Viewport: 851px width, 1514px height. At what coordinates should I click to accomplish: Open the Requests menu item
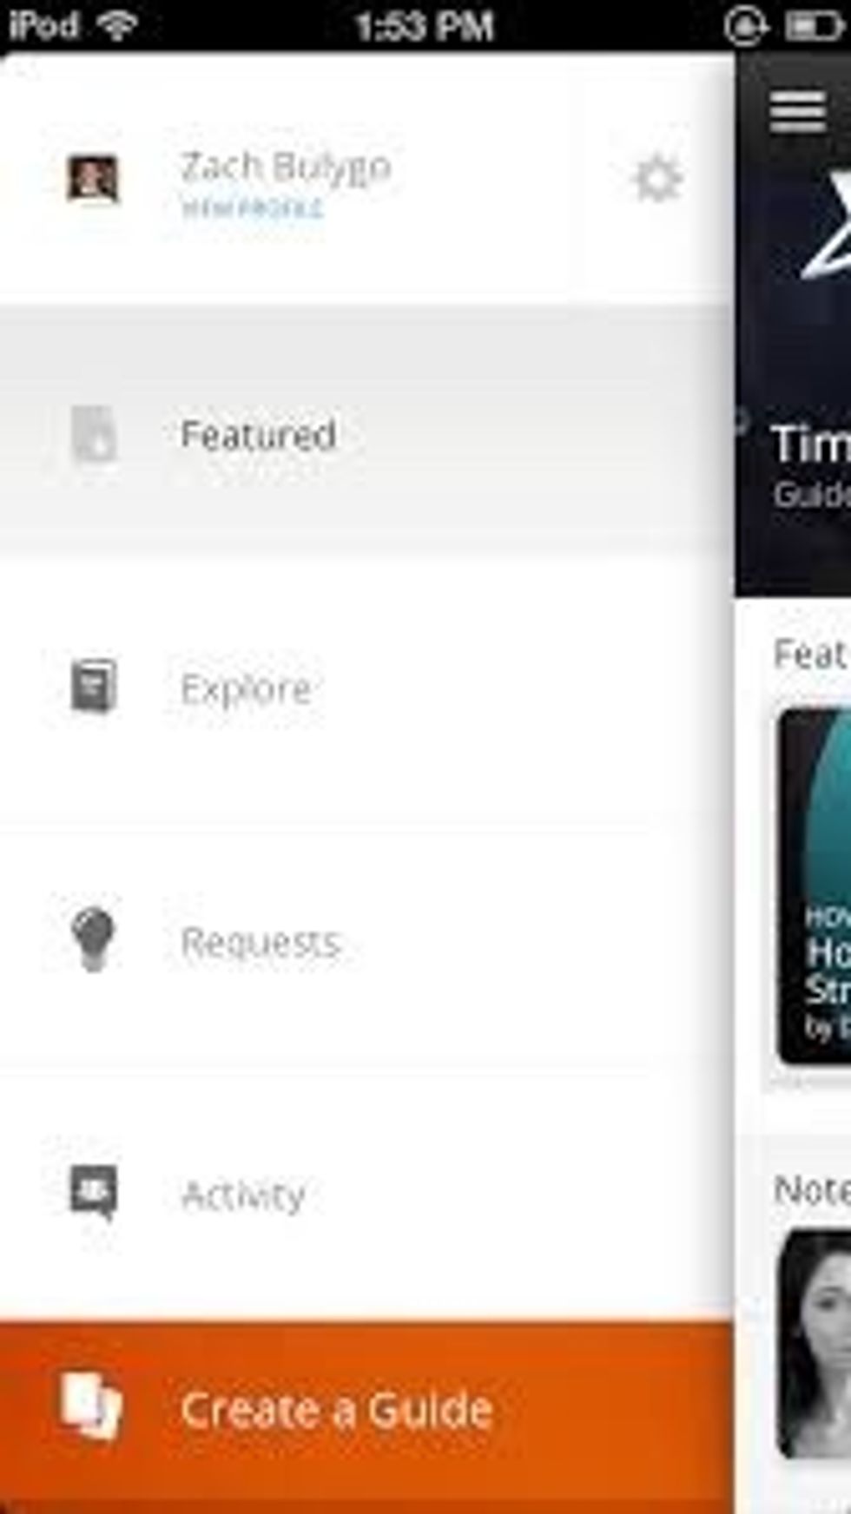[366, 941]
